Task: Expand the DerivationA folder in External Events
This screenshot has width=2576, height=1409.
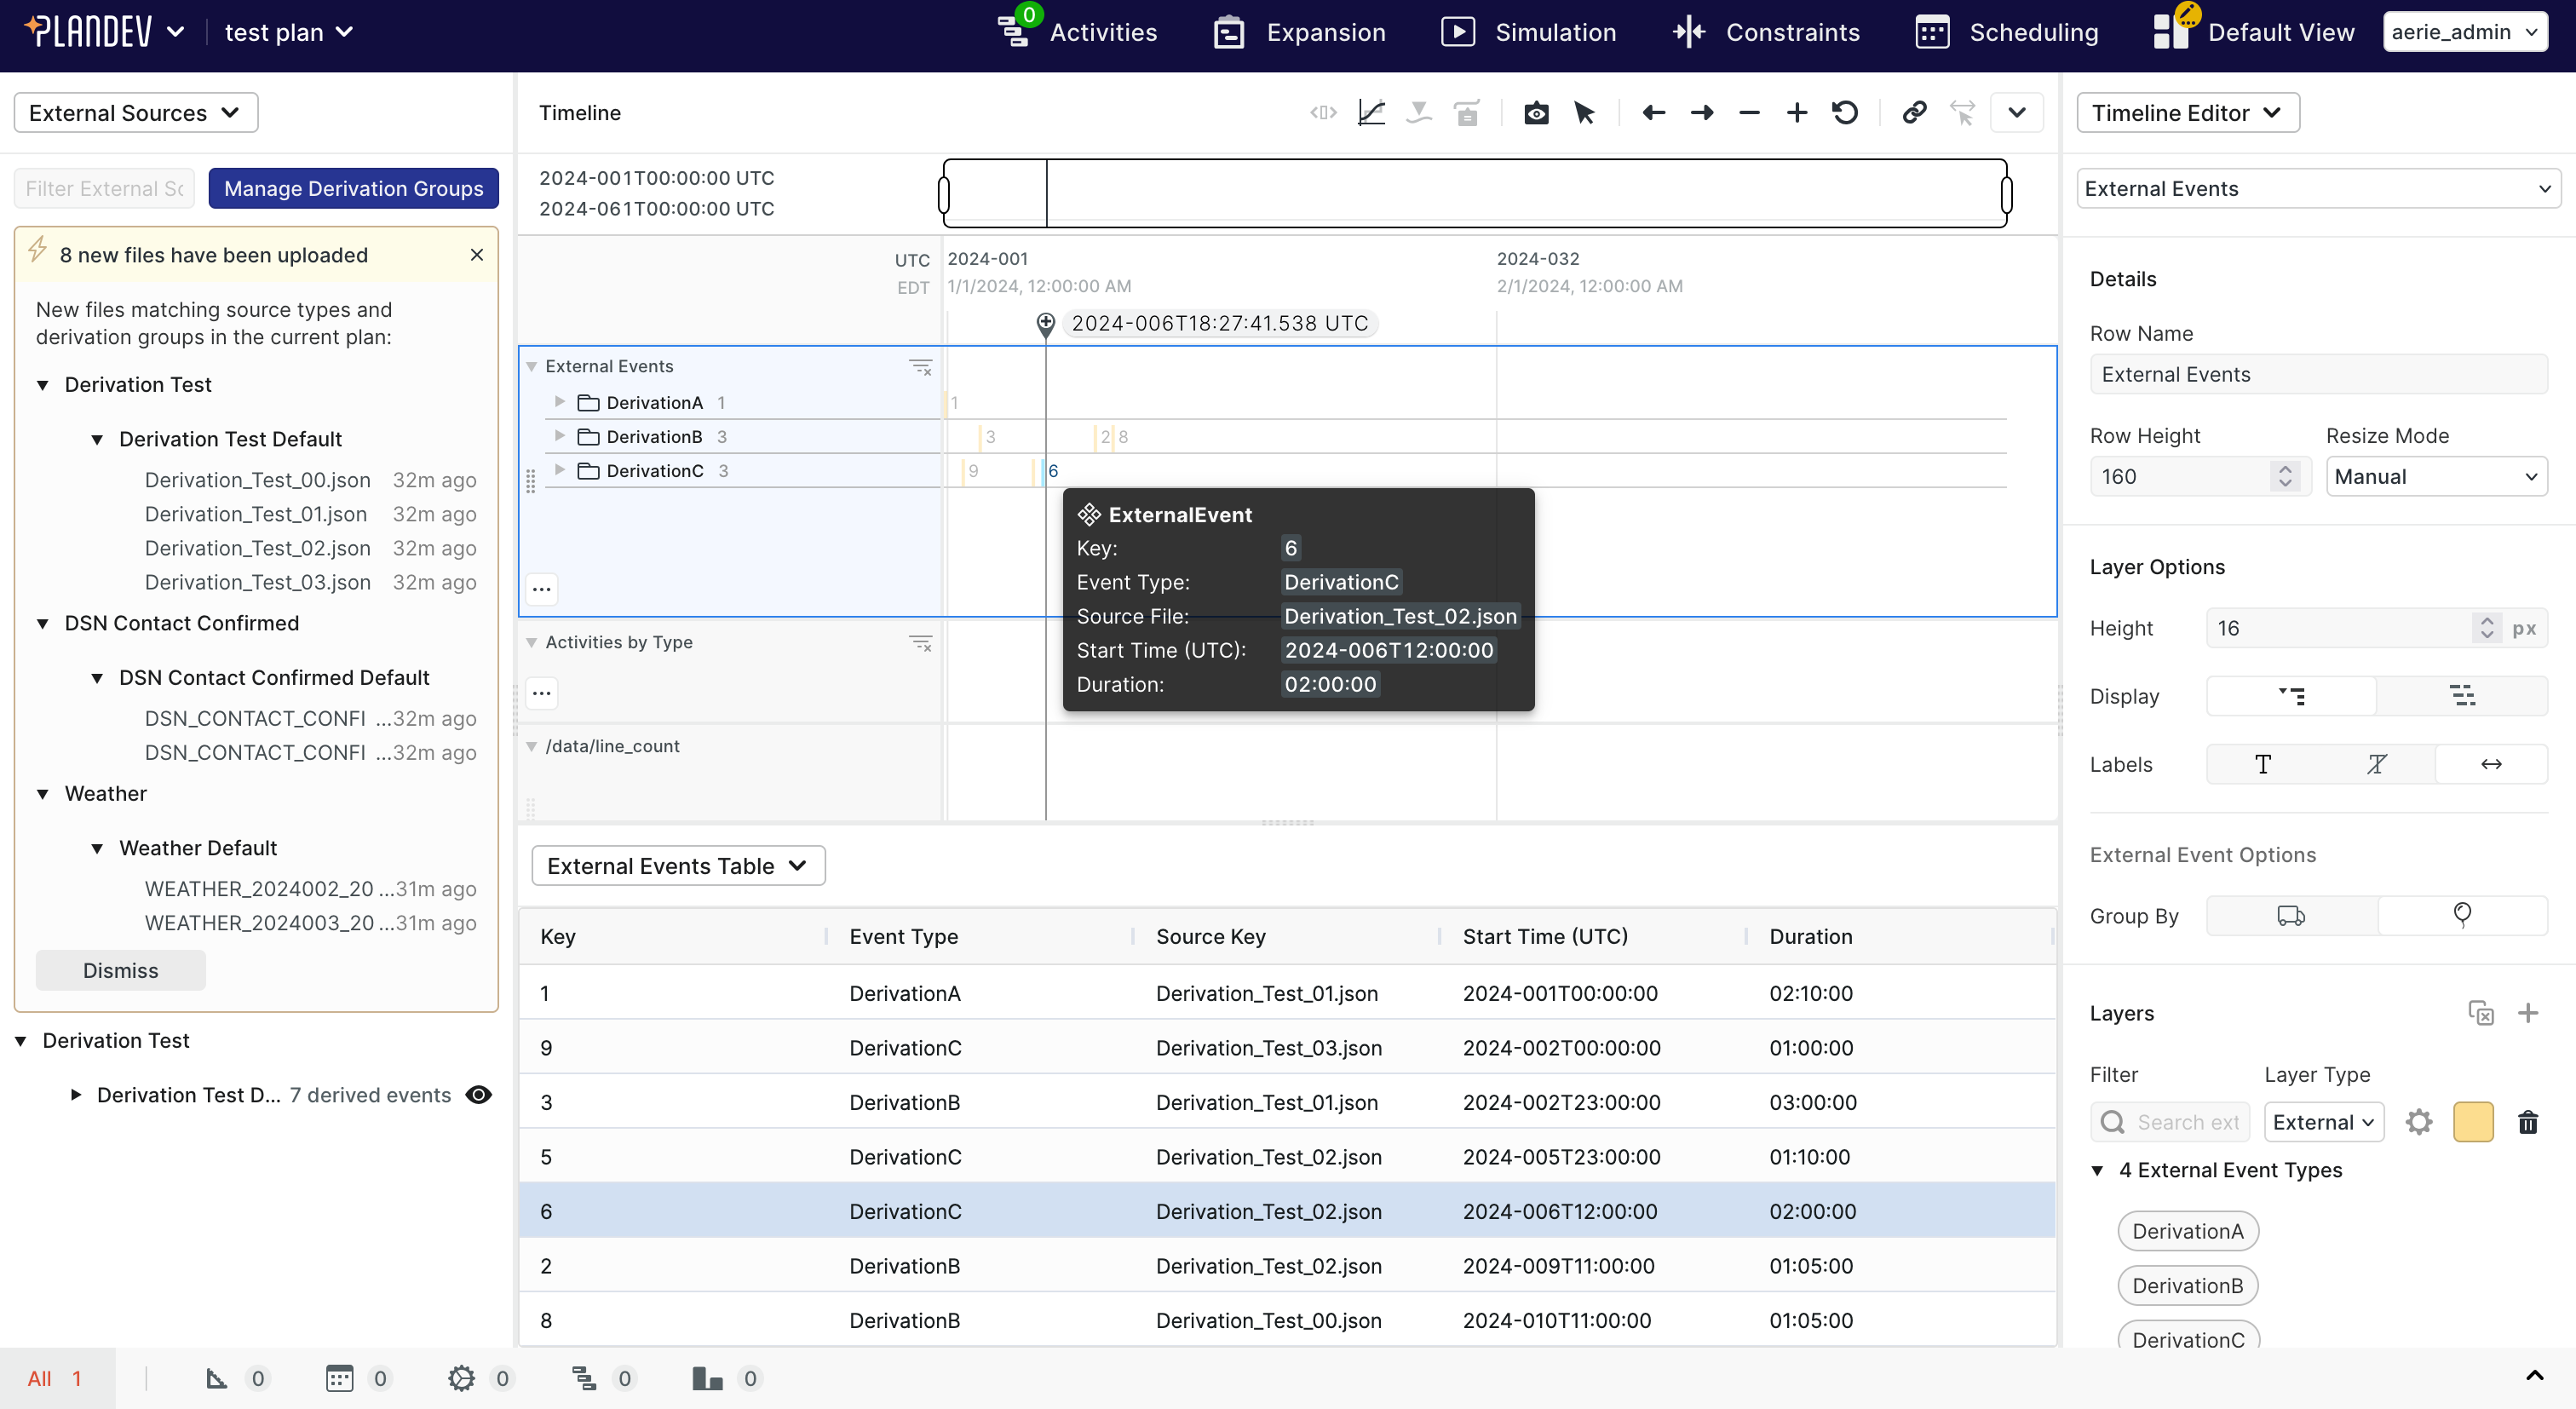Action: pos(560,402)
